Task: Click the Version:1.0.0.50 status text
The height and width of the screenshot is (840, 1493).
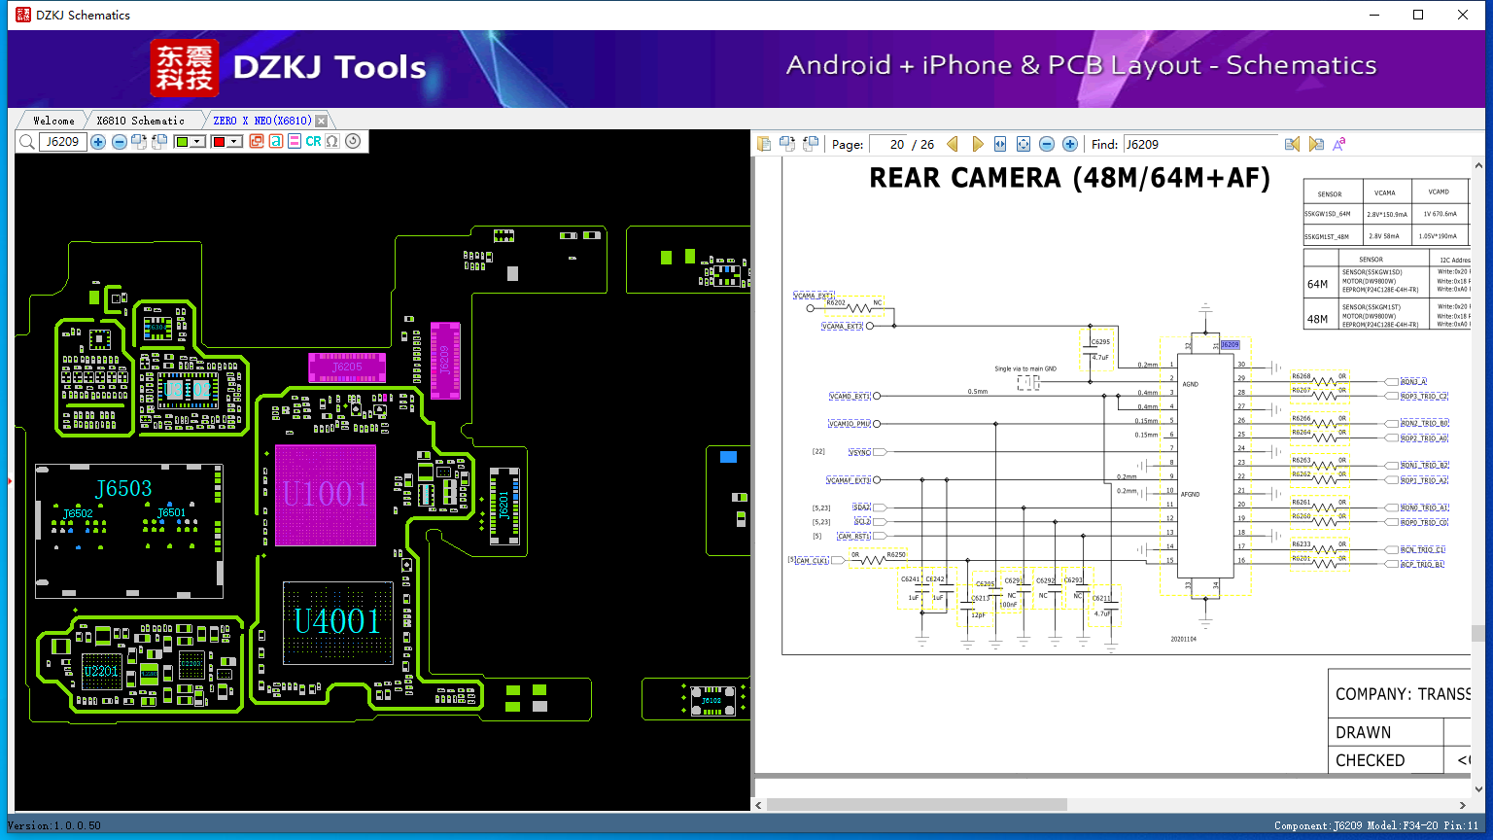Action: 54,825
